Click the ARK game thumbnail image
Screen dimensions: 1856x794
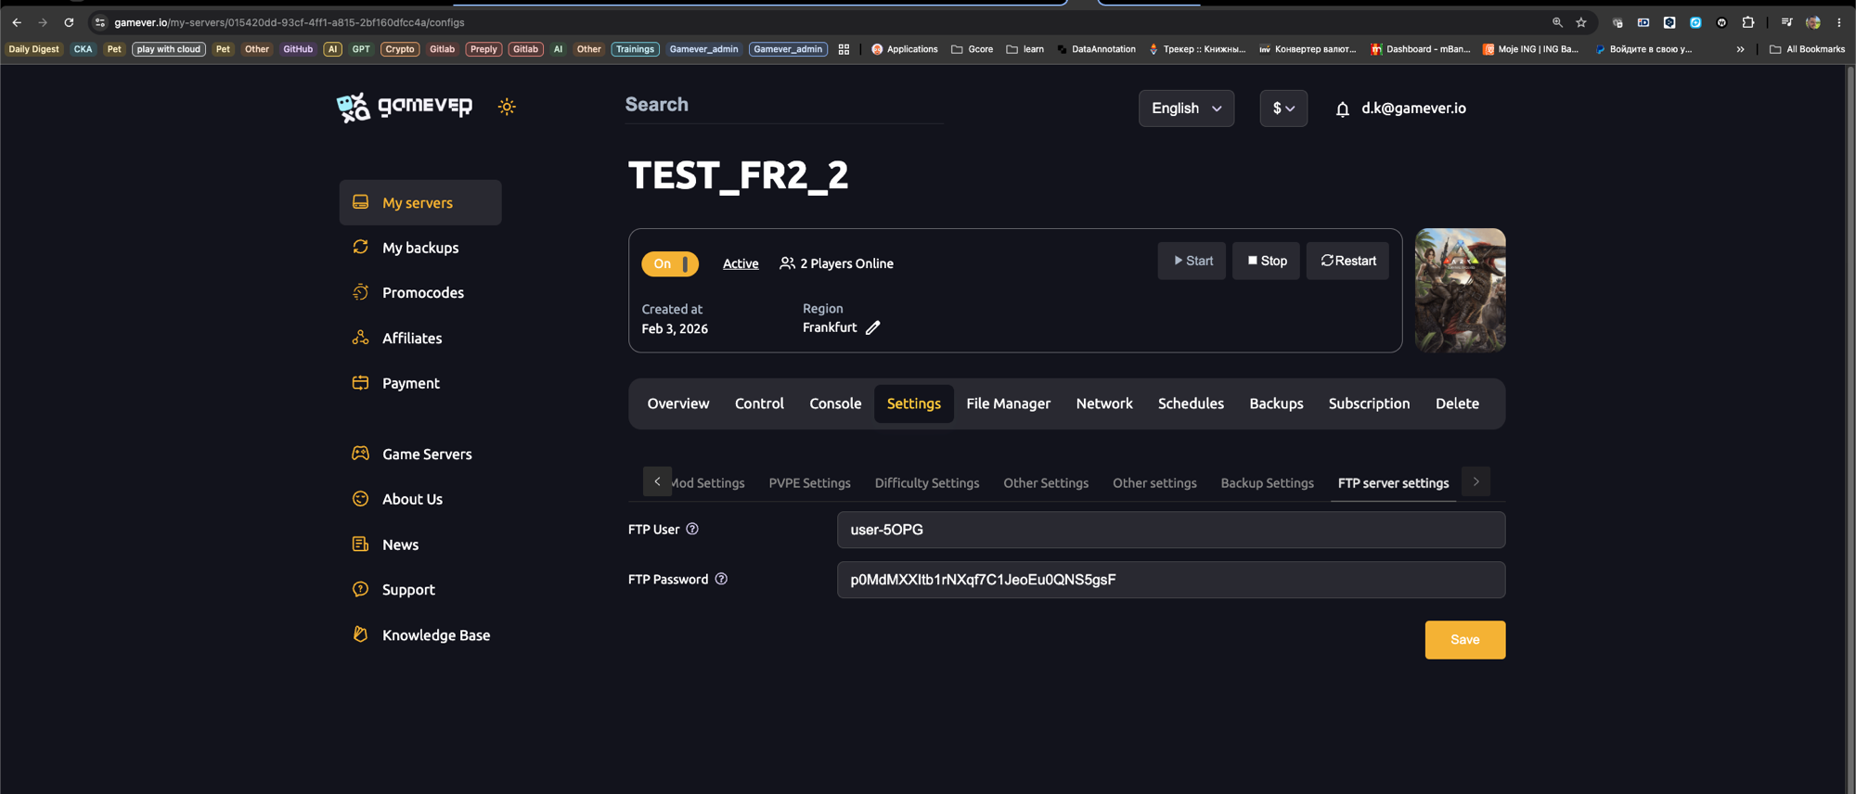(1460, 290)
